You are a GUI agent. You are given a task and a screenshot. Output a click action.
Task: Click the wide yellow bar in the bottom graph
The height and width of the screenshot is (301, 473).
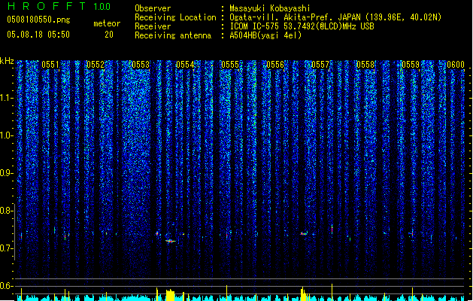click(171, 295)
